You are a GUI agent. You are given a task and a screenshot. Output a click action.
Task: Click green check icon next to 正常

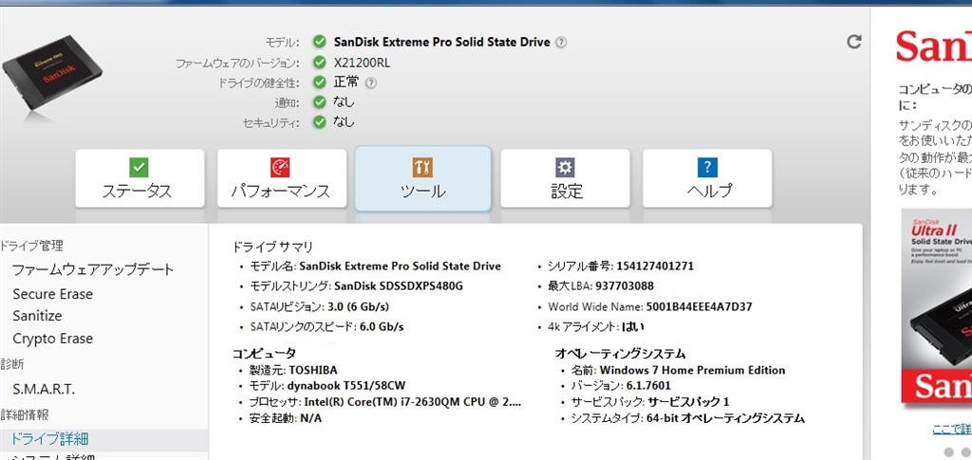click(x=319, y=83)
